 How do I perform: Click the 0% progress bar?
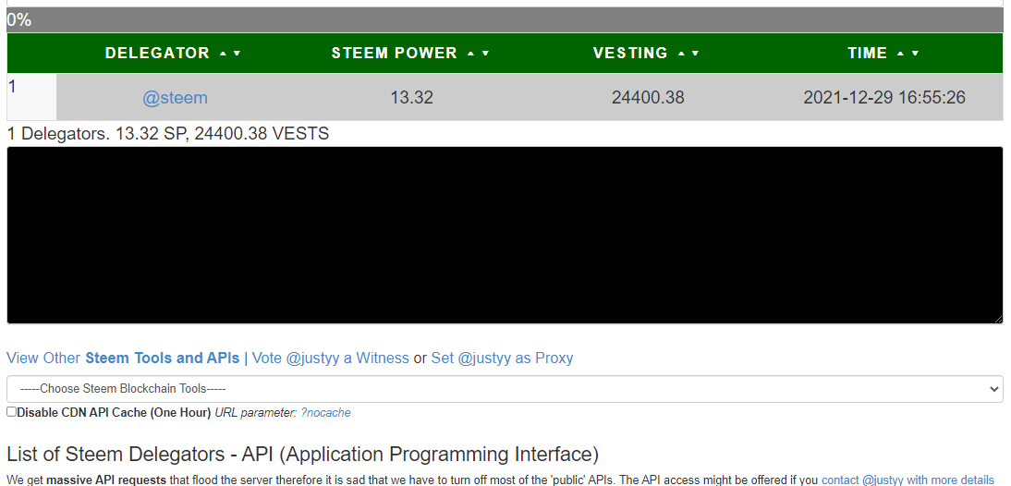(x=505, y=20)
